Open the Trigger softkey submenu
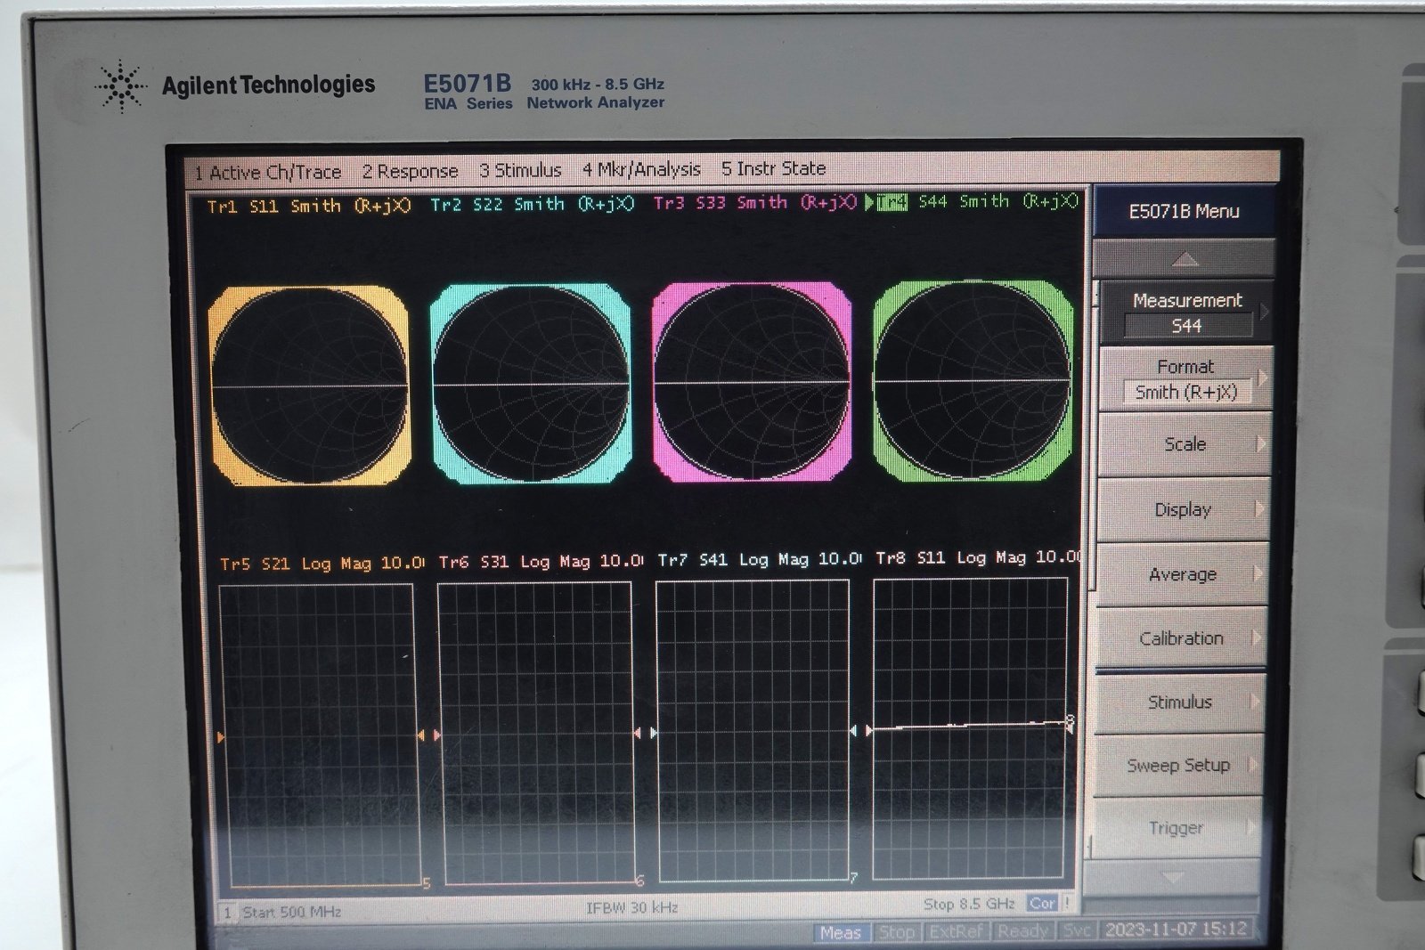 point(1176,828)
